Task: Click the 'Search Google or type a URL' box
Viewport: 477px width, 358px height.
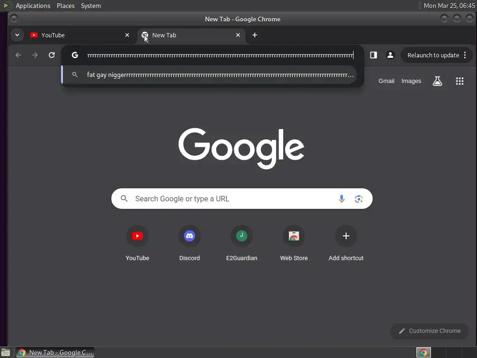Action: [242, 199]
